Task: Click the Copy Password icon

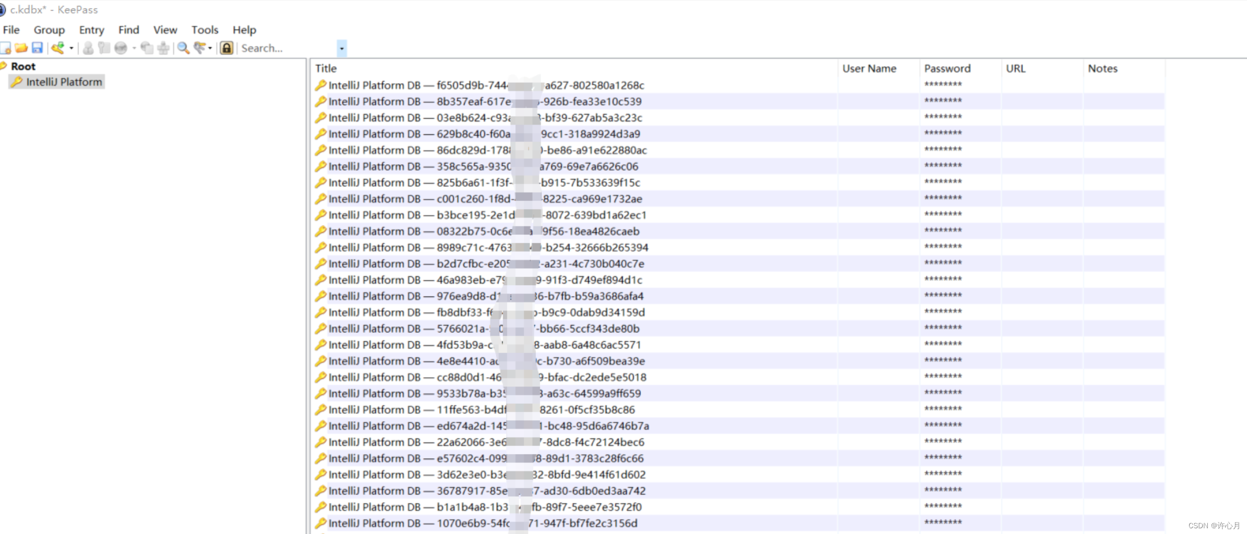Action: tap(104, 48)
